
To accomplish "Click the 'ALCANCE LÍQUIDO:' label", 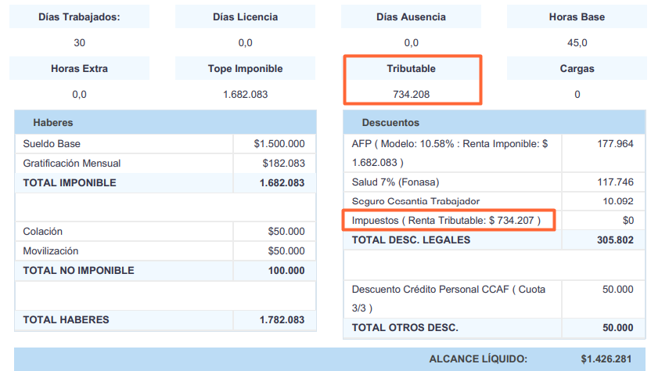I will coord(478,359).
